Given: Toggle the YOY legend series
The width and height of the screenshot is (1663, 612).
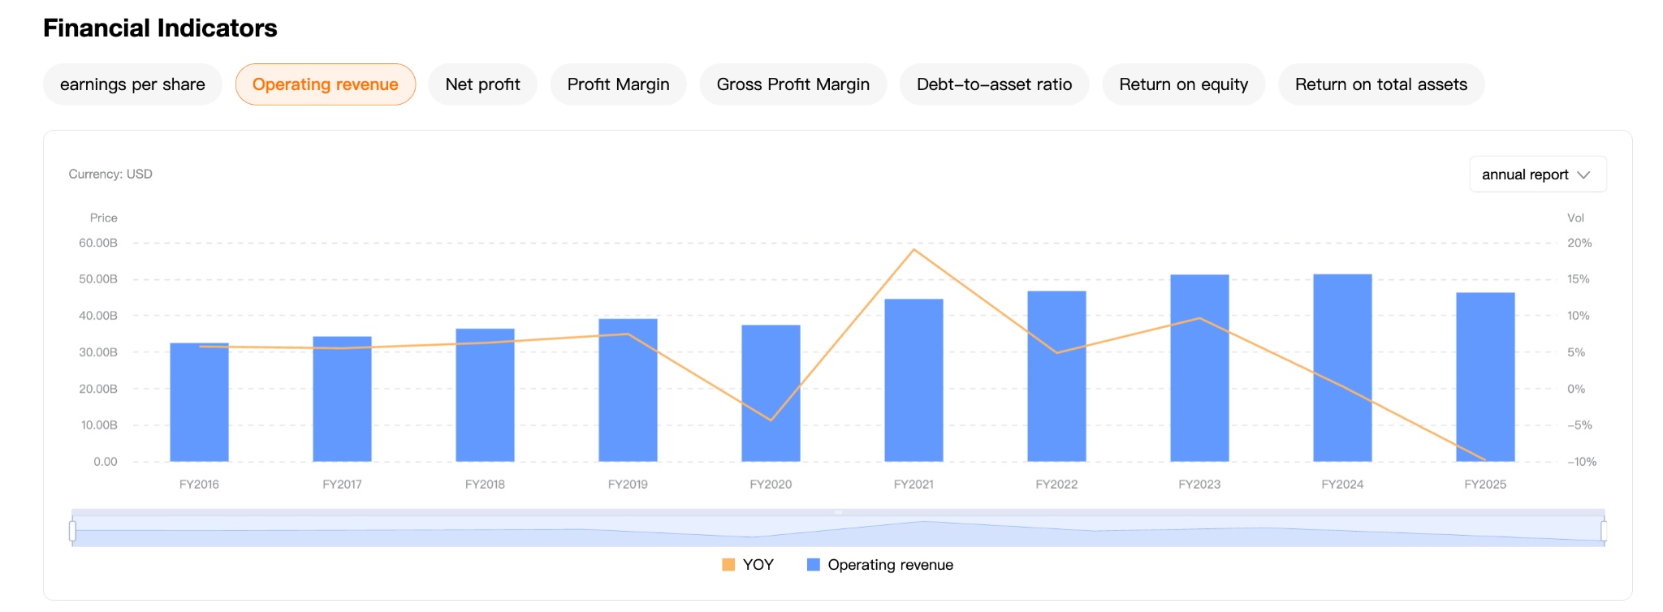Looking at the screenshot, I should tap(758, 565).
